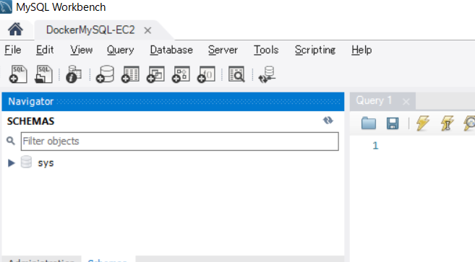Open the Tools menu
The image size is (475, 262).
[266, 50]
